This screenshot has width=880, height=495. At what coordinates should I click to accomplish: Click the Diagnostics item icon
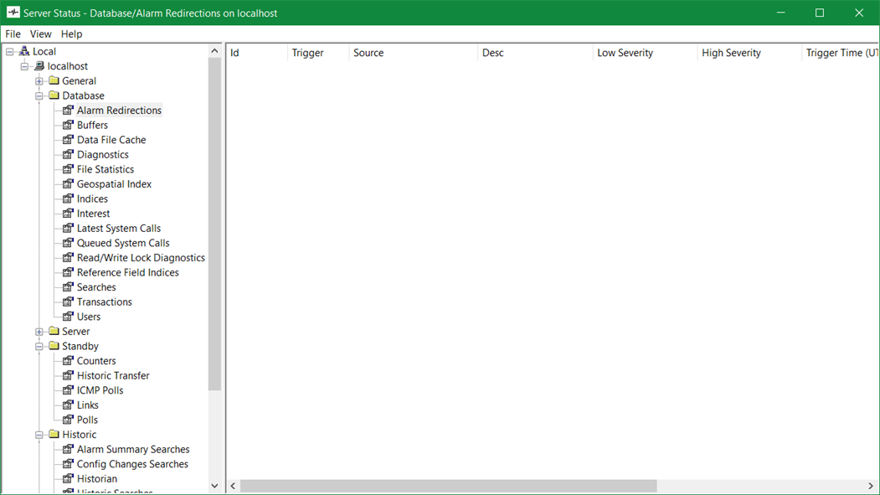tap(69, 154)
